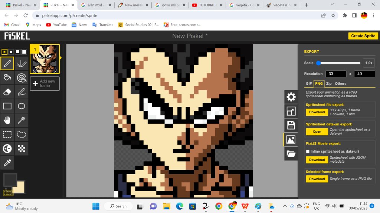The image size is (380, 213).
Task: Select the Vertical mirror pen tool
Action: 21,64
